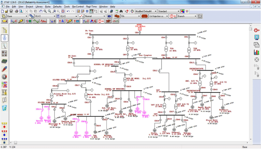Expand the Normal configuration dropdown
The width and height of the screenshot is (261, 149).
pos(104,16)
